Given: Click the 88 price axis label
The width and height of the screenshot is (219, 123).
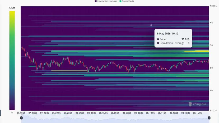Looking at the screenshot, I should (211, 68).
